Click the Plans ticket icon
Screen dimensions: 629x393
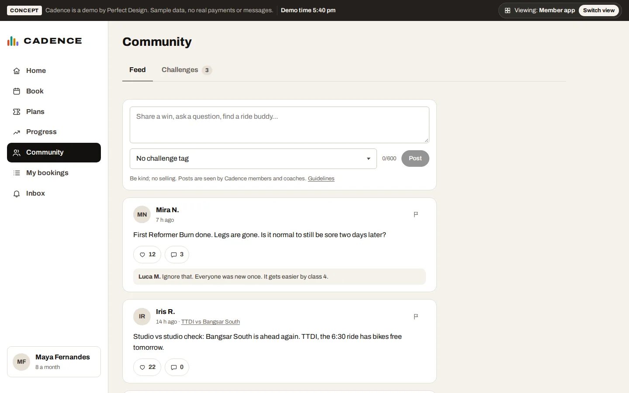pyautogui.click(x=17, y=112)
